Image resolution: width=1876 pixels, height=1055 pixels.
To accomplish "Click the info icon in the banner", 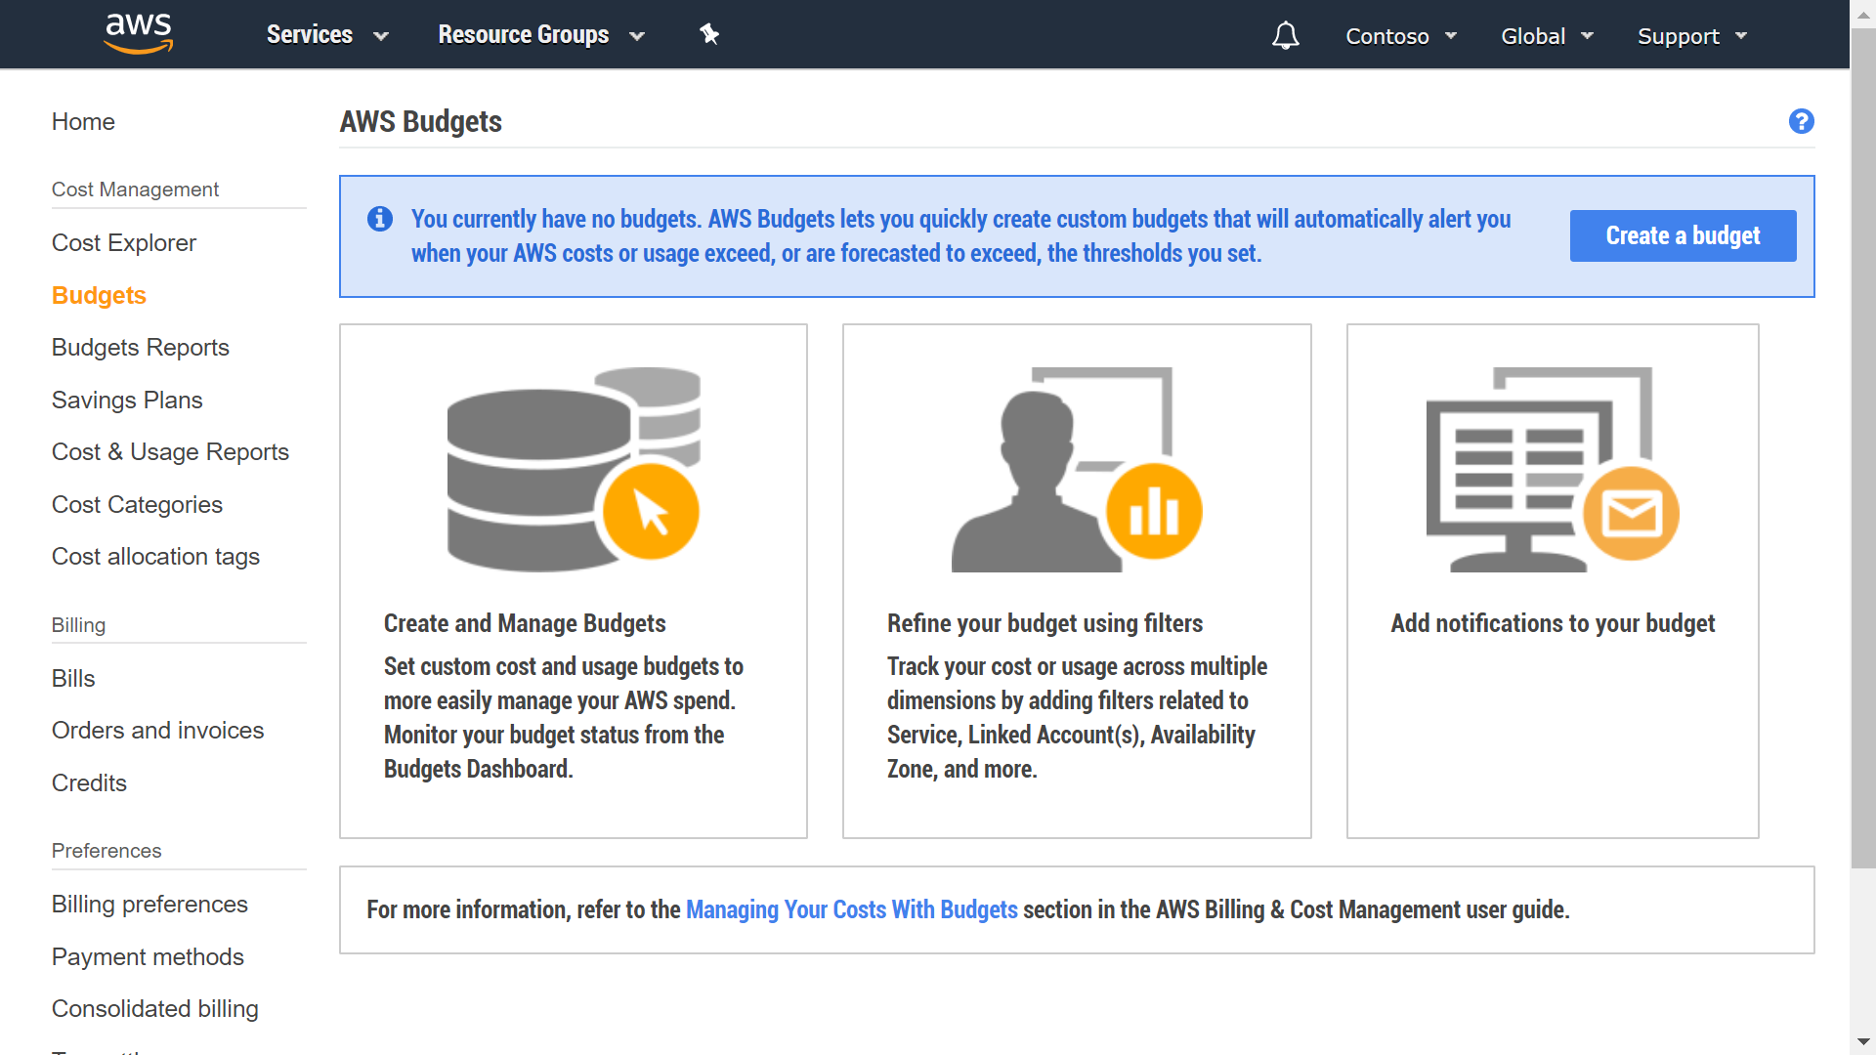I will 380,219.
